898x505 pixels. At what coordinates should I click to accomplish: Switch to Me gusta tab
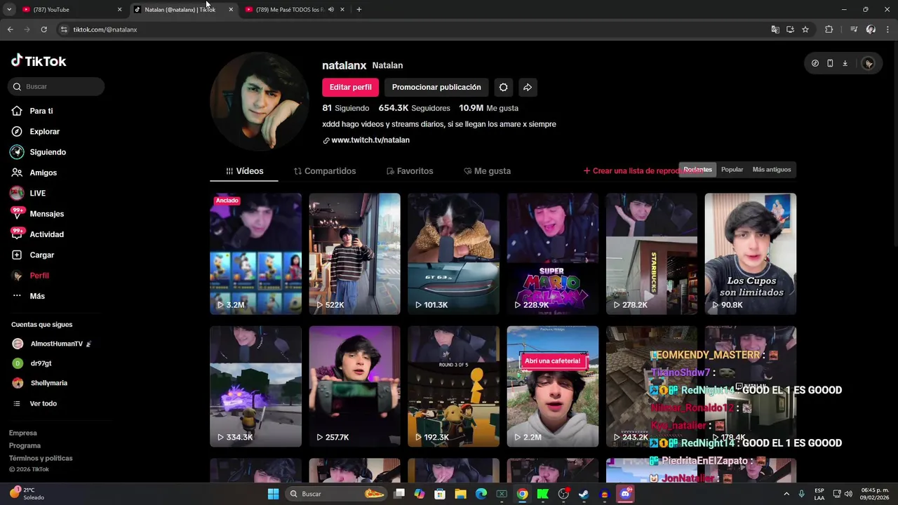[x=487, y=171]
